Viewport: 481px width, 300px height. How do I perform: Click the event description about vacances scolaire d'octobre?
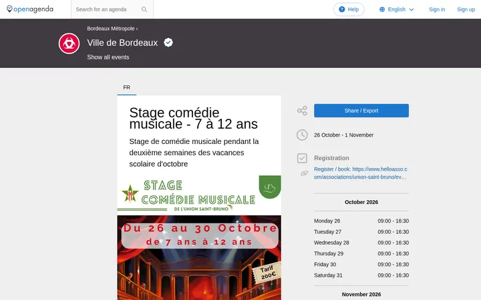click(x=194, y=153)
